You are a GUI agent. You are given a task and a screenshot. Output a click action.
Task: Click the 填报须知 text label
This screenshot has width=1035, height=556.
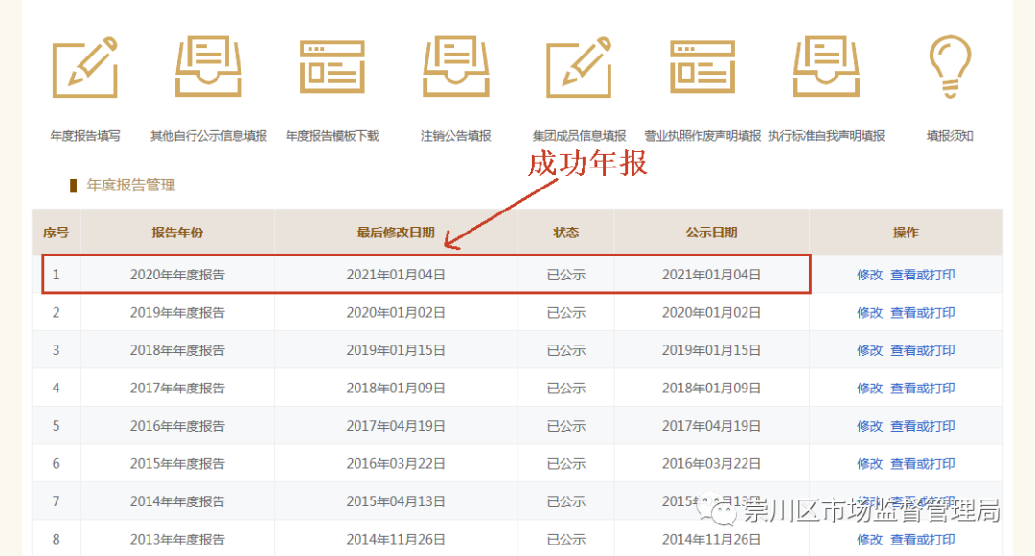(950, 136)
